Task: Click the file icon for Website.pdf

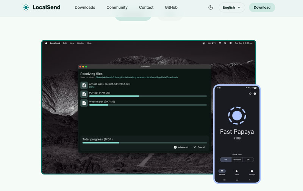Action: click(84, 103)
